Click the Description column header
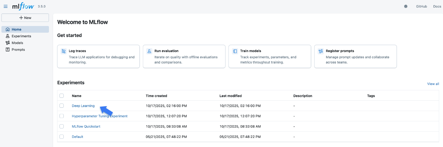443x147 pixels. point(303,96)
